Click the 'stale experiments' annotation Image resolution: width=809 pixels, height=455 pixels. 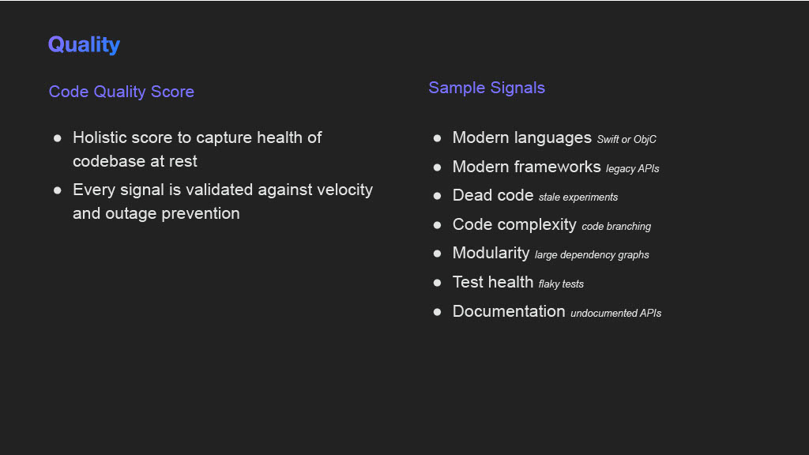(578, 197)
